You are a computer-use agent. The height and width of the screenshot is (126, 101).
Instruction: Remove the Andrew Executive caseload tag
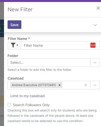[60, 85]
